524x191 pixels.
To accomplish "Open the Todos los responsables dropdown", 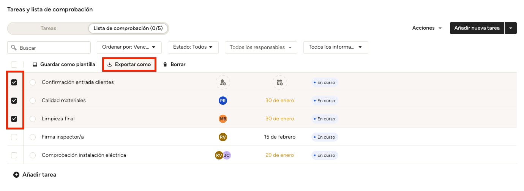I will click(260, 47).
